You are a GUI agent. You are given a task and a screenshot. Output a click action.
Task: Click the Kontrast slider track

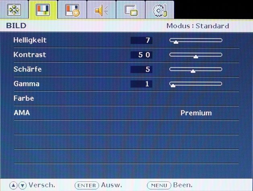coord(196,55)
